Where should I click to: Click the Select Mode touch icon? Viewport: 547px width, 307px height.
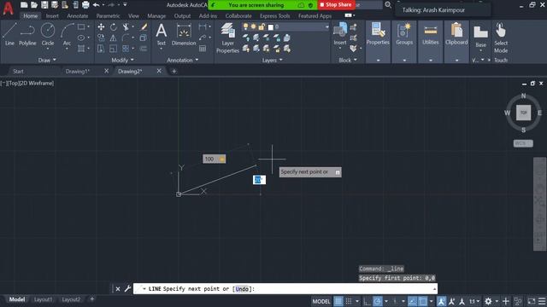click(x=501, y=38)
